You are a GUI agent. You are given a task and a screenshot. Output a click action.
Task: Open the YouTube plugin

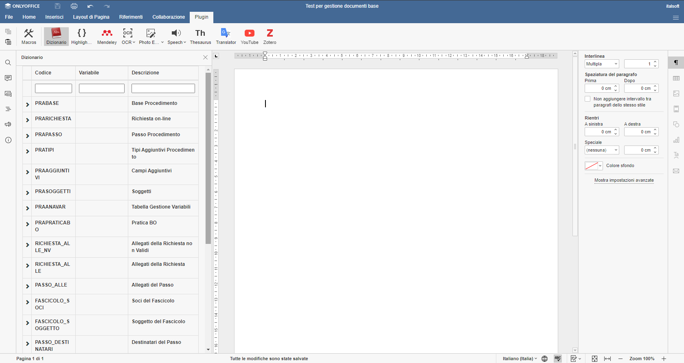[249, 36]
